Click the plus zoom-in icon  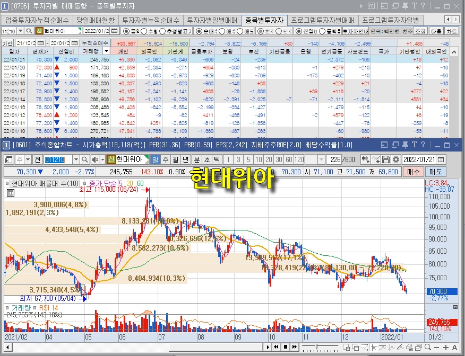point(446,347)
